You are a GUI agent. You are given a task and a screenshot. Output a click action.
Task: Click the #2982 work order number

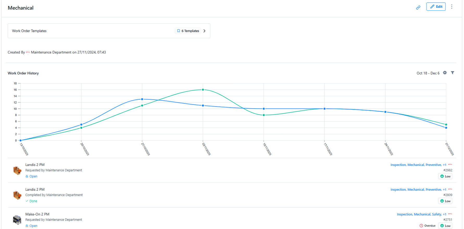(x=448, y=170)
